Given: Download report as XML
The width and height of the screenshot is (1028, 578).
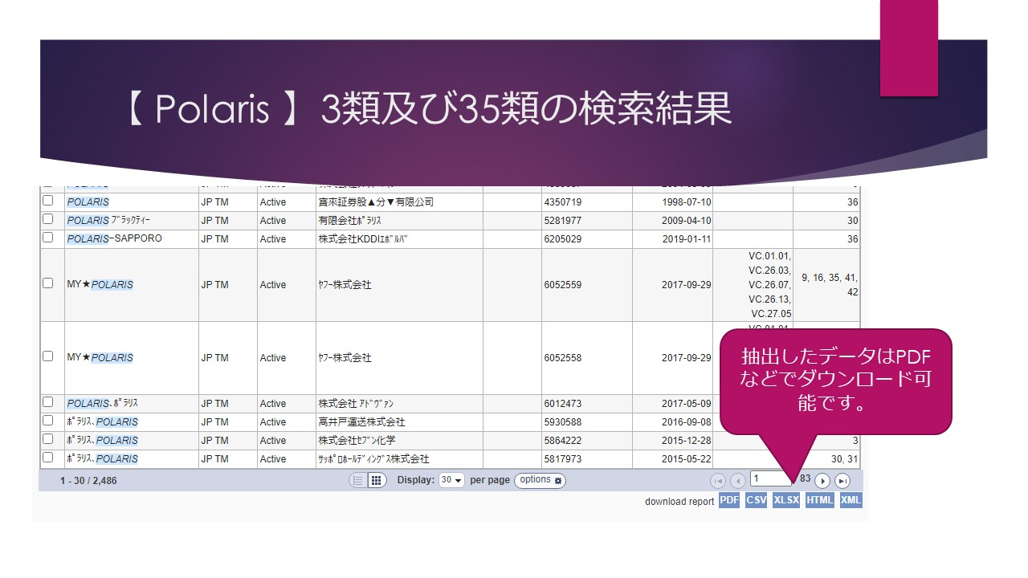Looking at the screenshot, I should 851,500.
